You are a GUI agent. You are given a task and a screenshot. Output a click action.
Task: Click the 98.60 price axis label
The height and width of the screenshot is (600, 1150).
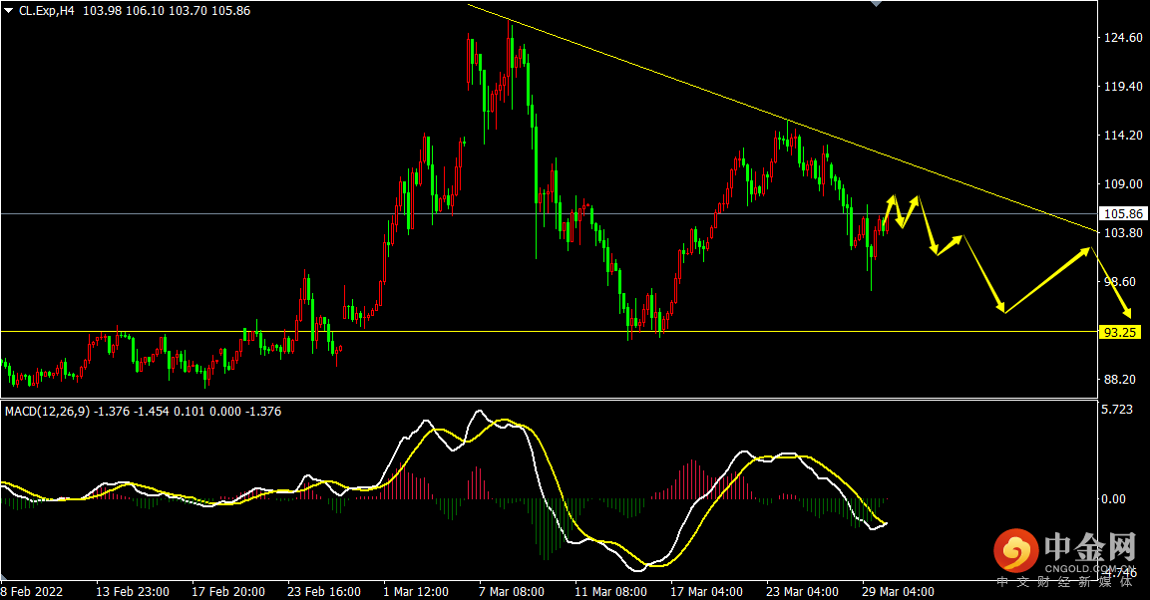[1120, 281]
